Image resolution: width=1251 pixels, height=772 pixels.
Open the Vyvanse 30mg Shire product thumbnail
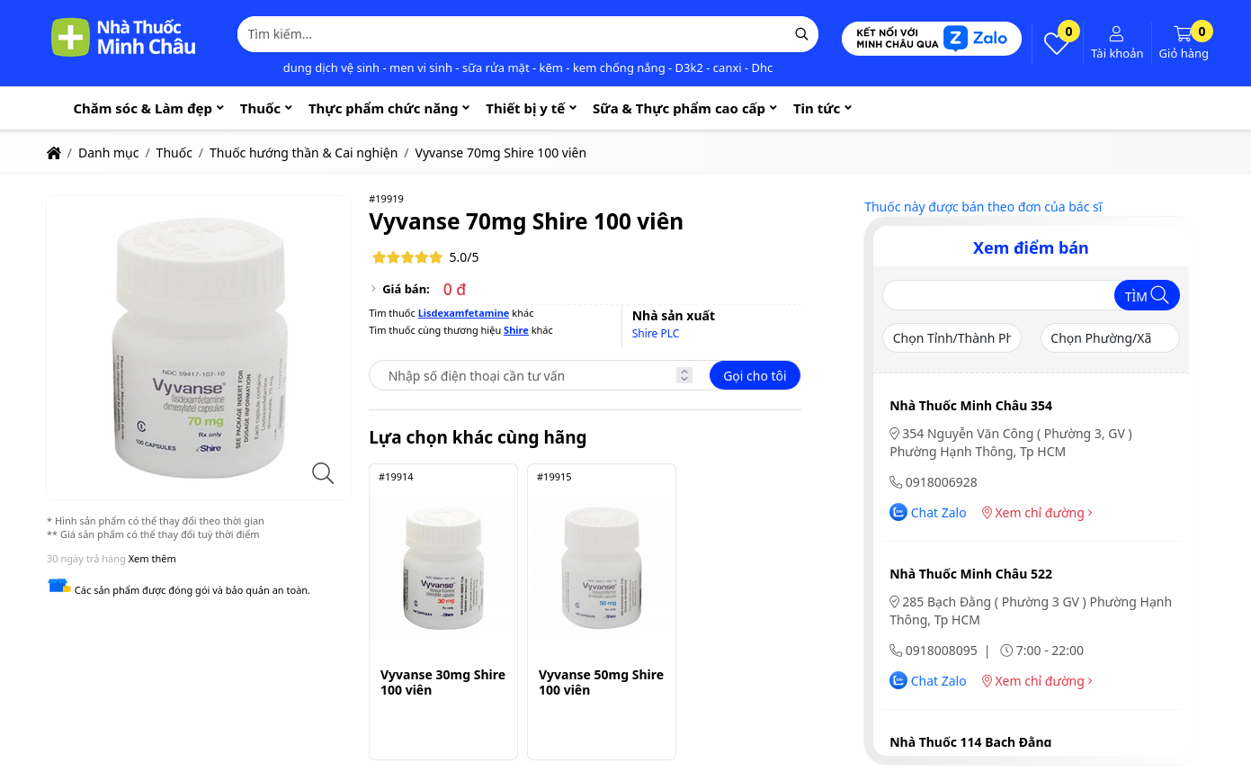(443, 567)
